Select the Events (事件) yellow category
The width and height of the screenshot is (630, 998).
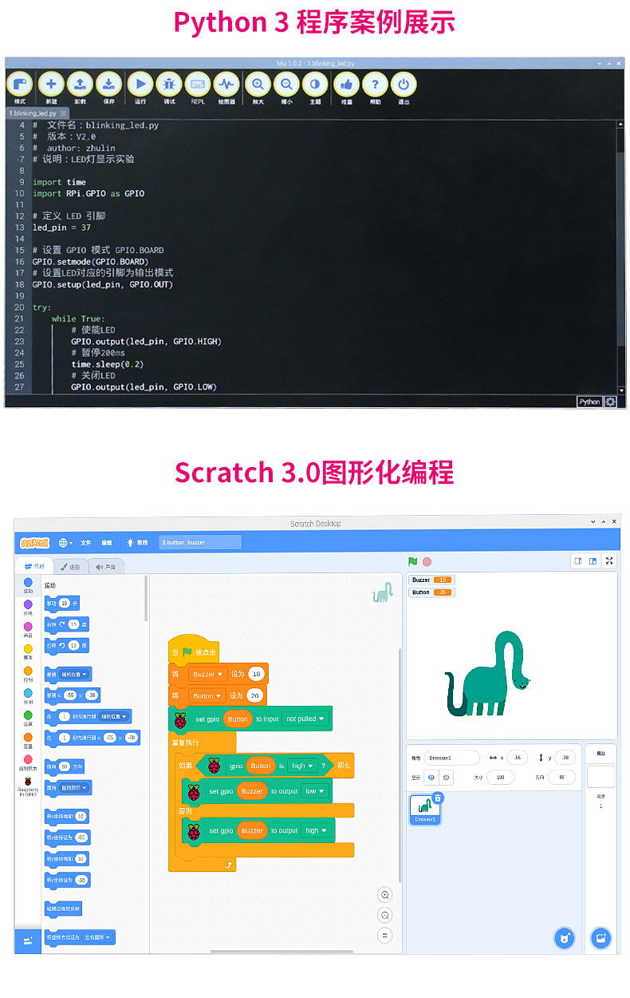tap(28, 651)
